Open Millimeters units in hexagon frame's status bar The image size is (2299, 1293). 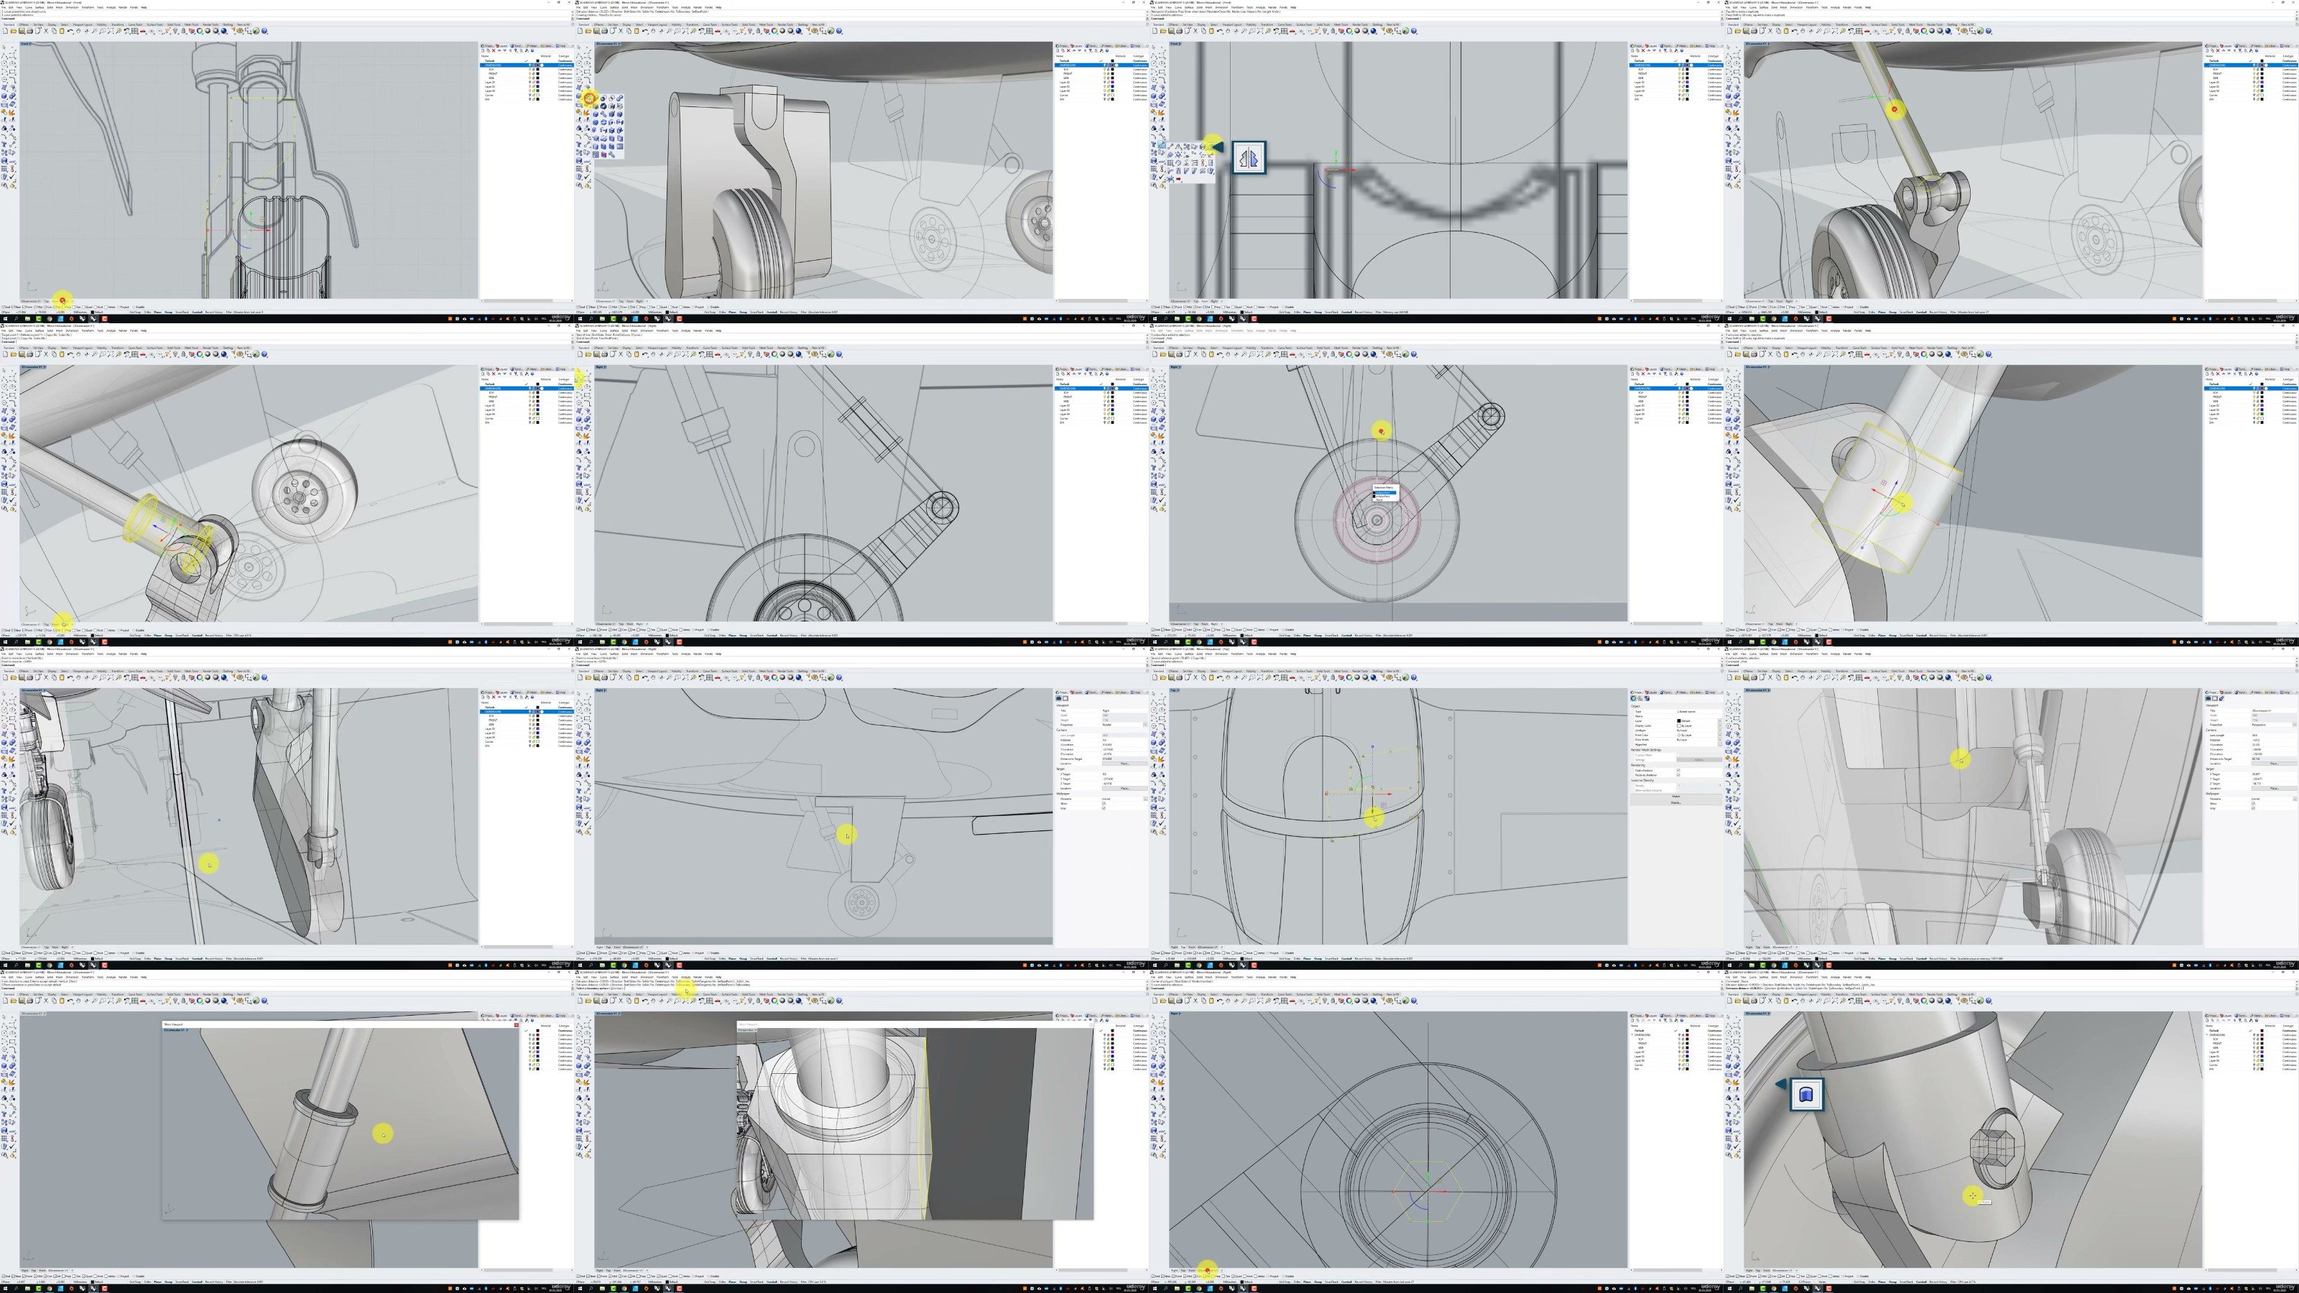[1231, 1282]
